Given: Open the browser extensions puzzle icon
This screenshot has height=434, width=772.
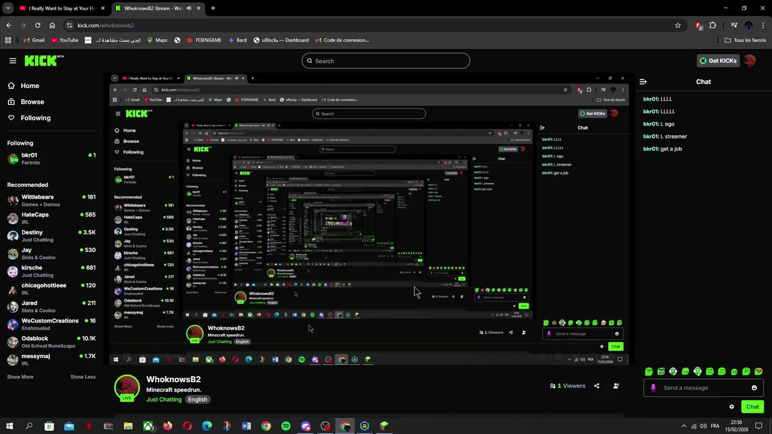Looking at the screenshot, I should coord(713,25).
